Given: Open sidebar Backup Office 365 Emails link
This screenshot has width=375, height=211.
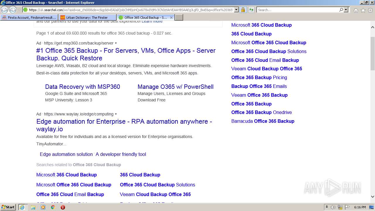Looking at the screenshot, I should pyautogui.click(x=259, y=86).
